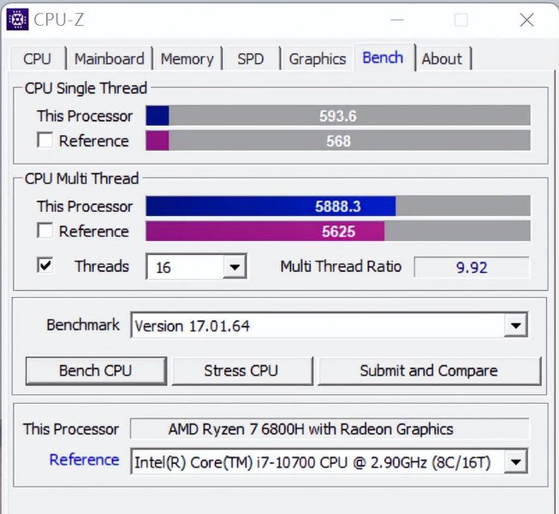Enable the Single Thread Reference checkbox

pos(45,140)
